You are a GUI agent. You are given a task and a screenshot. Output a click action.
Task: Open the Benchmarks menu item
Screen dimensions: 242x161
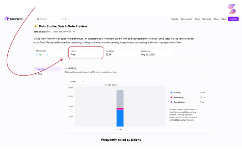186,19
